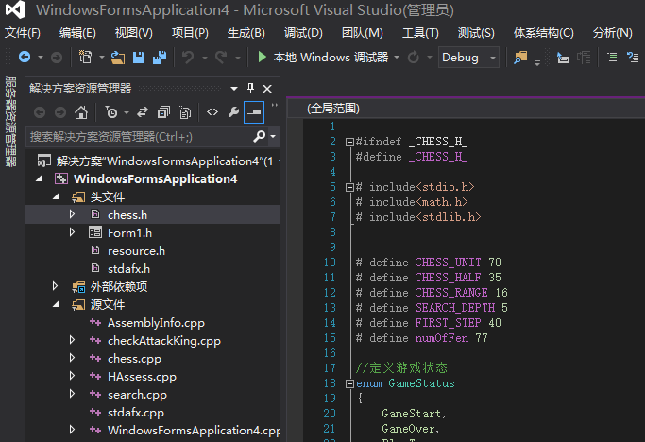The width and height of the screenshot is (645, 442).
Task: Click the Find in Files toolbar icon
Action: click(x=520, y=58)
